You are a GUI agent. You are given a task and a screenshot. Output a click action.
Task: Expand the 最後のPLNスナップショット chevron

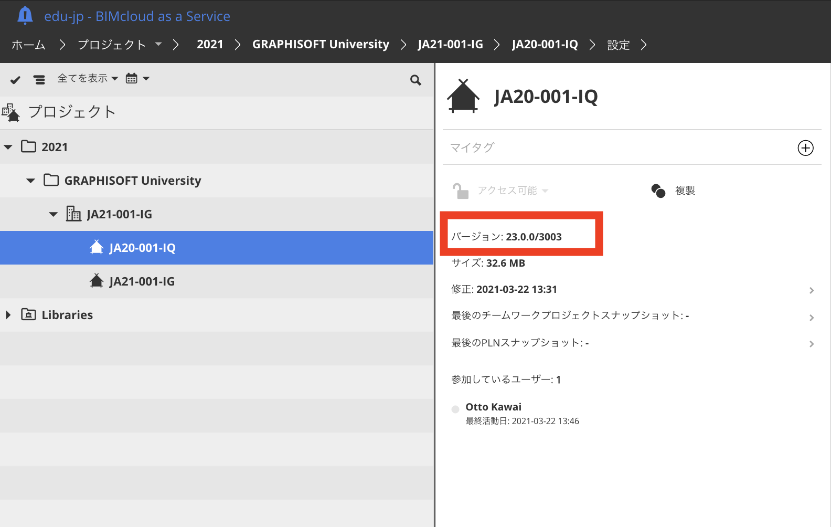[x=812, y=344]
